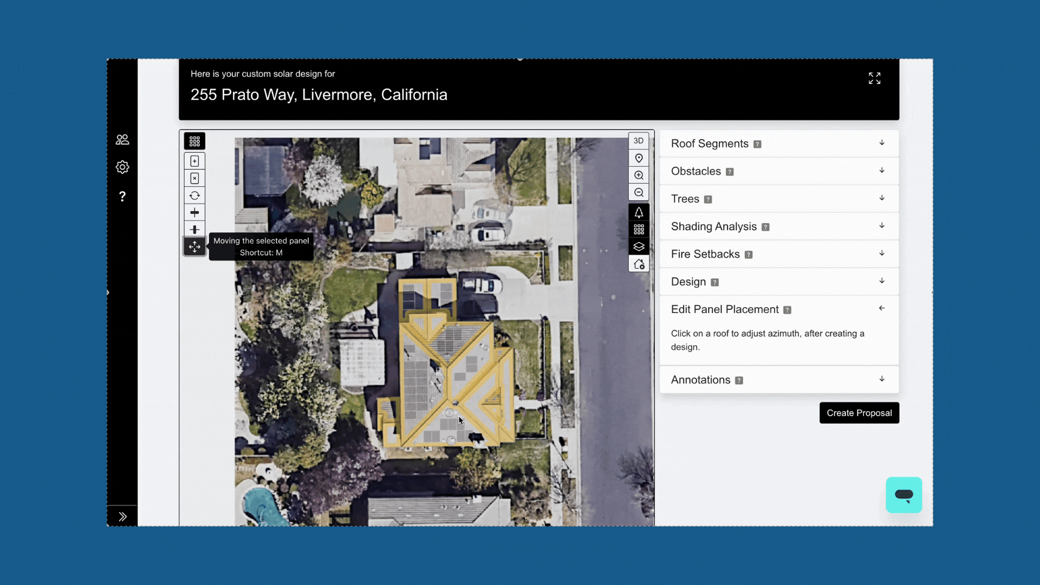Open the customers icon in left sidebar
Viewport: 1040px width, 585px height.
(122, 140)
